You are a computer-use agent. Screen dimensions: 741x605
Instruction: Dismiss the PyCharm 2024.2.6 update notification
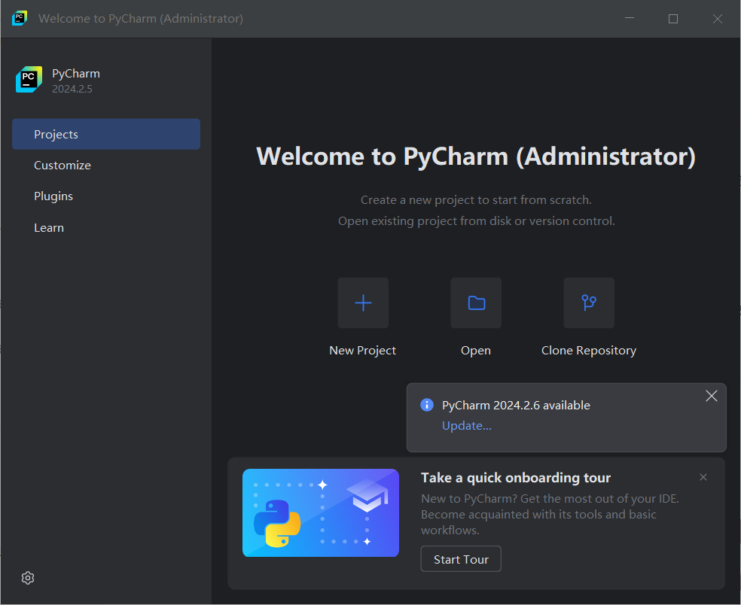coord(711,396)
